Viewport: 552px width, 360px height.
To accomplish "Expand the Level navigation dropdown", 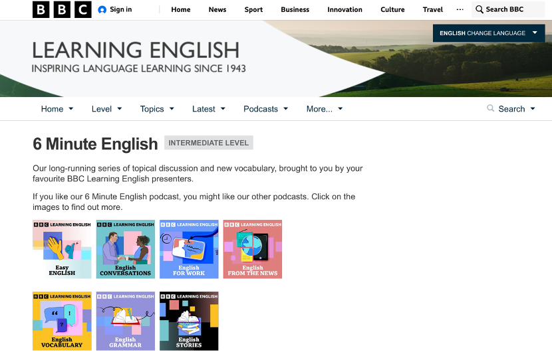I will (106, 109).
